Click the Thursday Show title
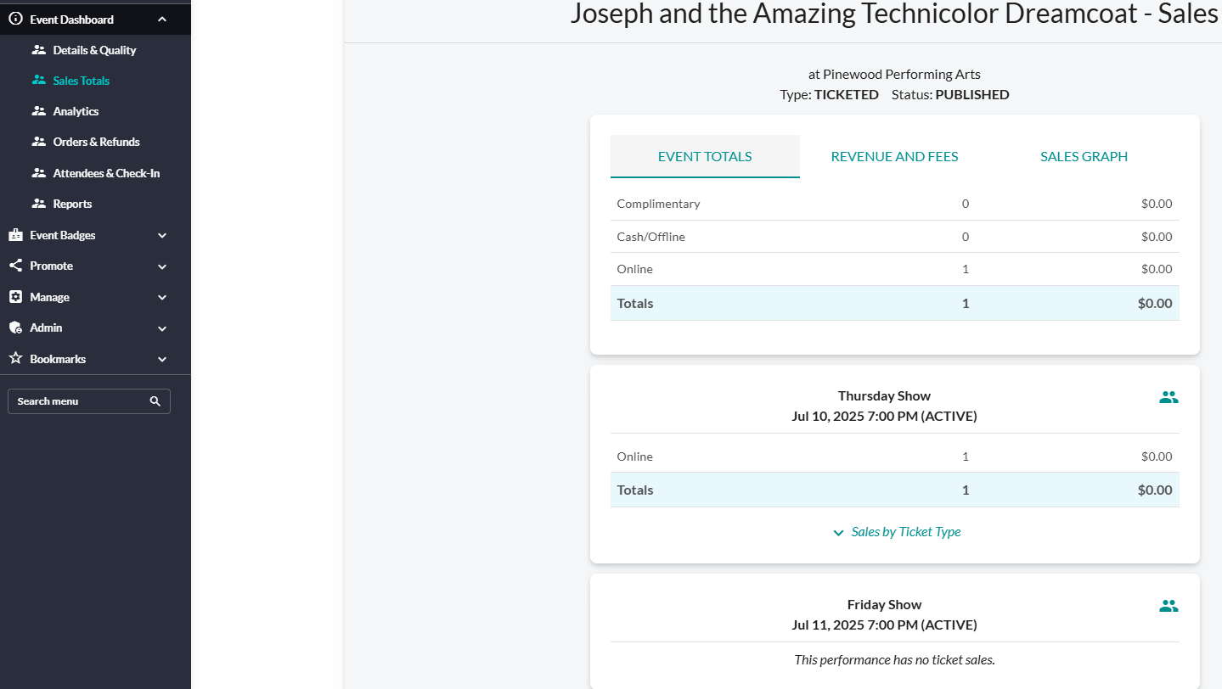1222x689 pixels. tap(884, 396)
